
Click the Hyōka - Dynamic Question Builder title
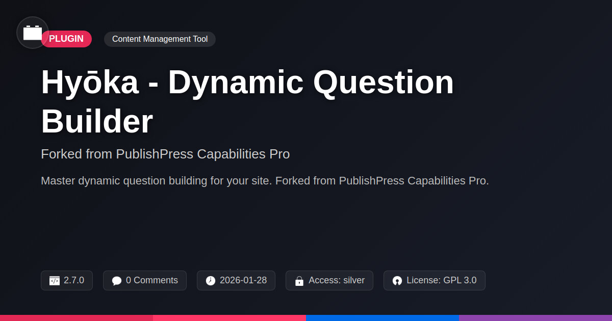pos(247,102)
